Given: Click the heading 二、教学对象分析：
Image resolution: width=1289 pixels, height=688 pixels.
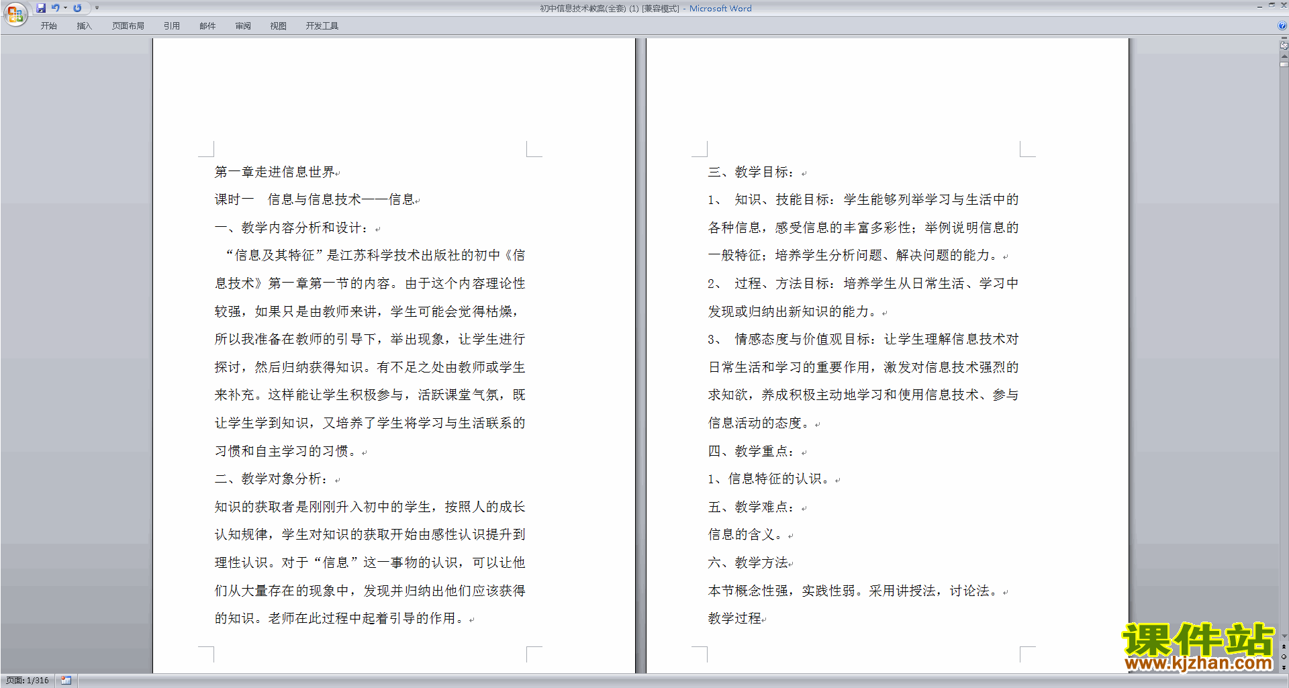Looking at the screenshot, I should (x=272, y=479).
